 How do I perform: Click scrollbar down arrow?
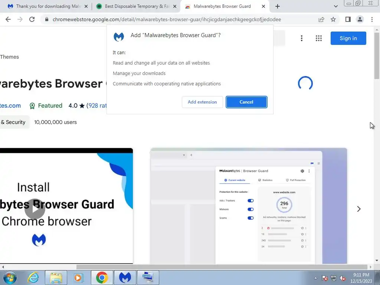point(377,261)
